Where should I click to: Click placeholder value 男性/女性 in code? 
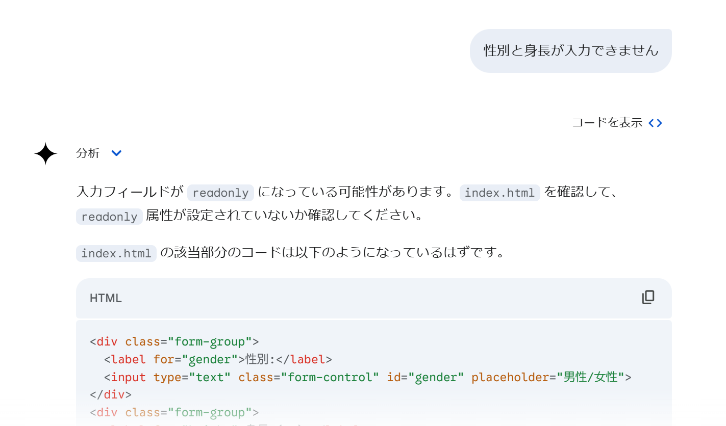pos(591,378)
